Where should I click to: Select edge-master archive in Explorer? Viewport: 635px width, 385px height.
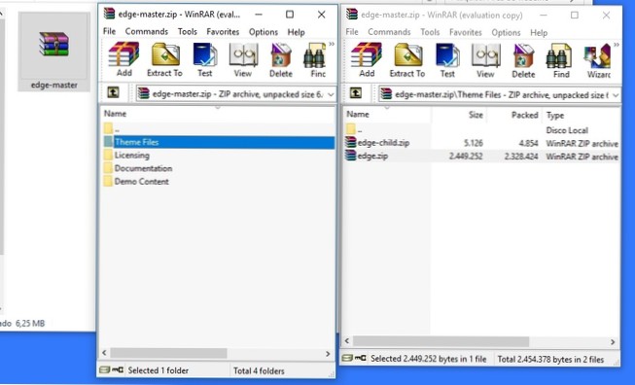53,52
